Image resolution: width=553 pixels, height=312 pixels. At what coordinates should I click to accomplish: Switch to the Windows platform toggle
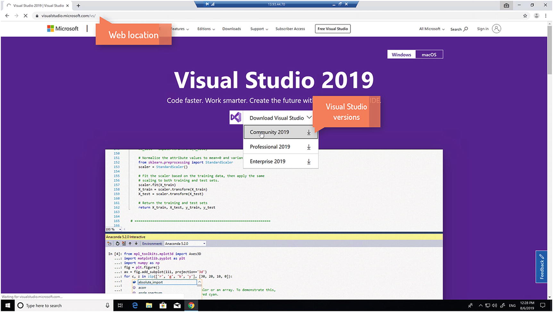pyautogui.click(x=401, y=55)
